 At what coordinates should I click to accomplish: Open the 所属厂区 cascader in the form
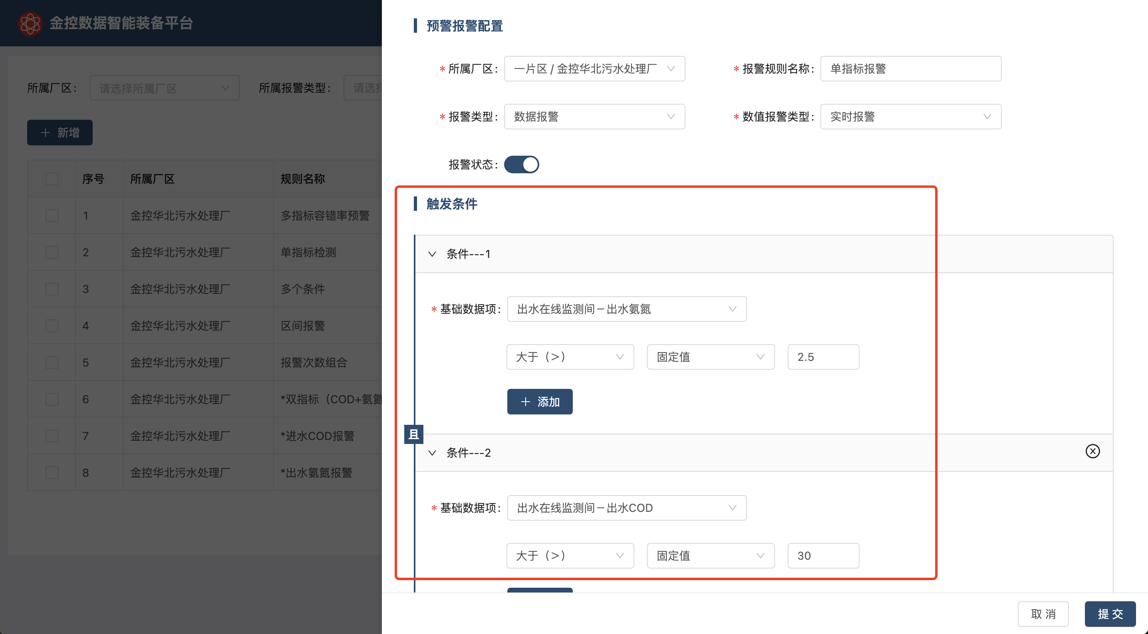point(594,69)
